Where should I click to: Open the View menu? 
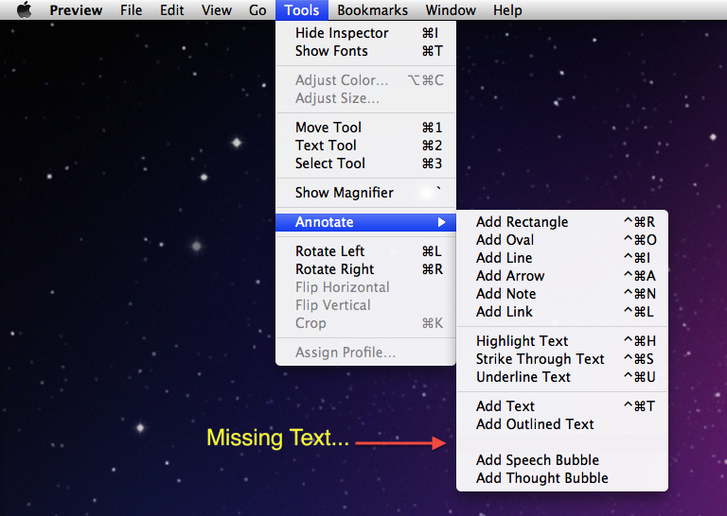click(217, 9)
